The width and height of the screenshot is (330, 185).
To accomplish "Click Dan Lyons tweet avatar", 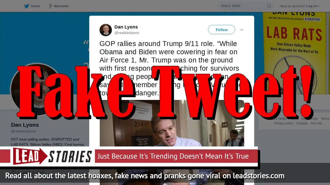I will pos(106,30).
